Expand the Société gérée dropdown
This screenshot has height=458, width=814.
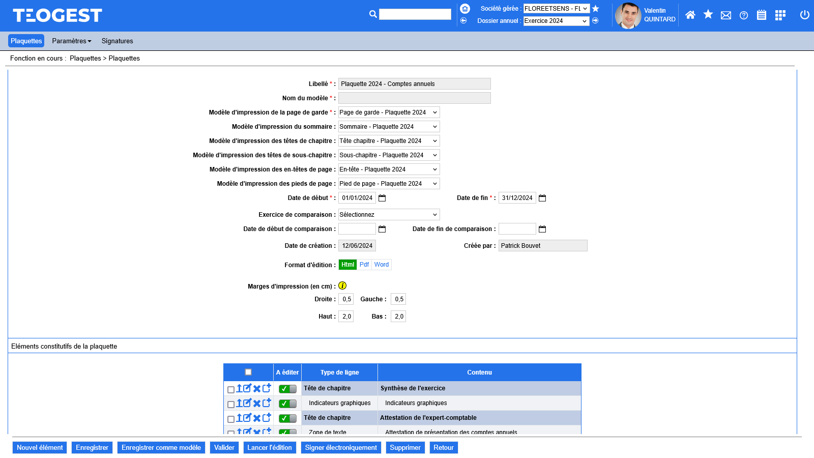tap(556, 9)
